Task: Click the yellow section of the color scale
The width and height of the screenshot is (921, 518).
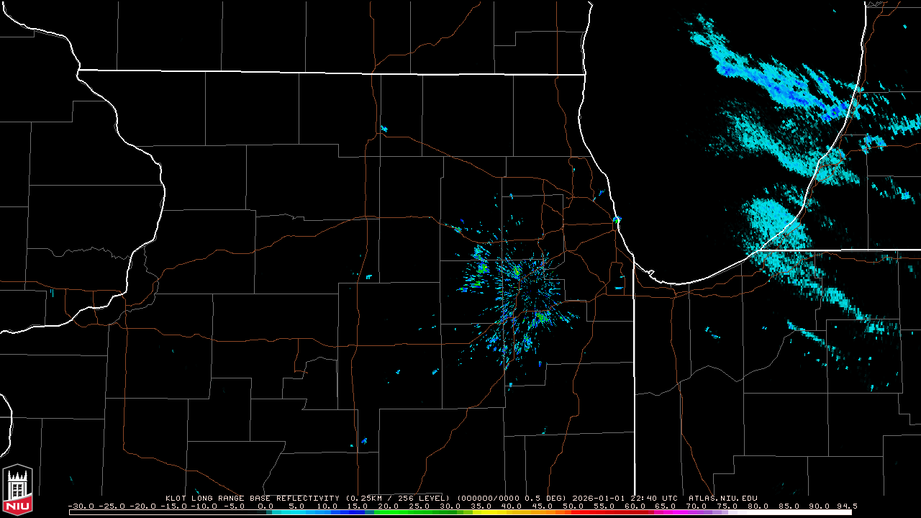Action: [489, 512]
